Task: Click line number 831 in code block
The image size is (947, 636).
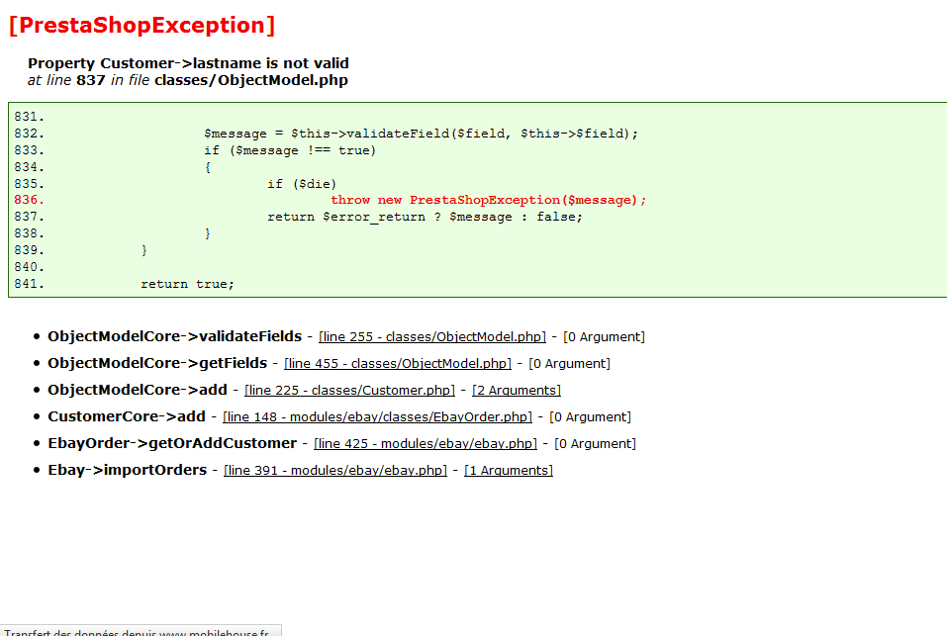Action: [x=29, y=117]
